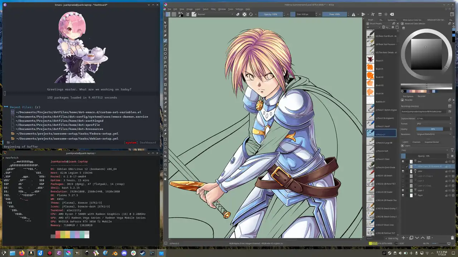Toggle visibility of the Inks layer

(403, 161)
